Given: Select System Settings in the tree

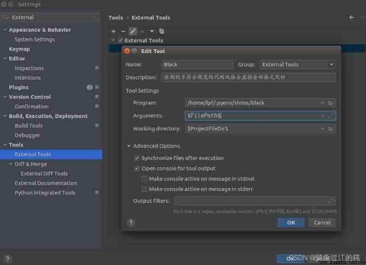Looking at the screenshot, I should 35,40.
